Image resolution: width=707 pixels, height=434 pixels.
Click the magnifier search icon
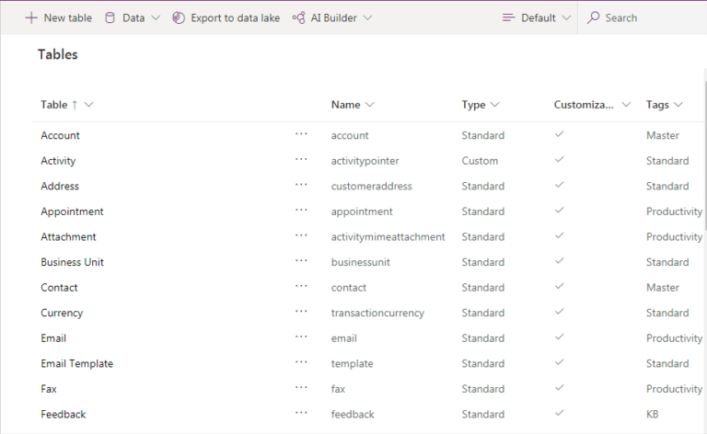click(594, 17)
